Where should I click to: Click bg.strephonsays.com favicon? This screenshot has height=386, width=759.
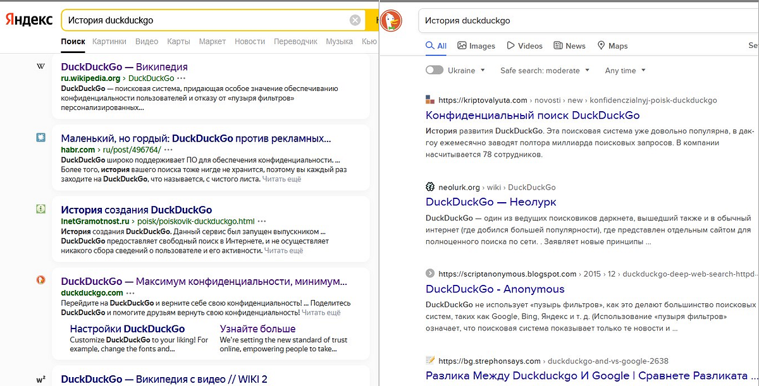(x=430, y=361)
